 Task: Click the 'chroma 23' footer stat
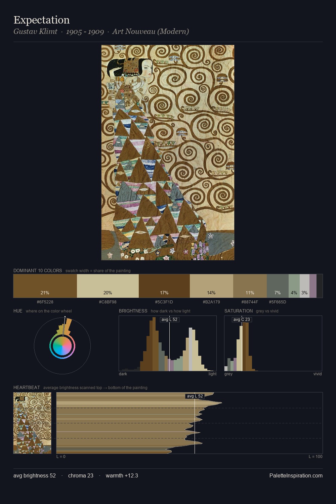[x=81, y=475]
